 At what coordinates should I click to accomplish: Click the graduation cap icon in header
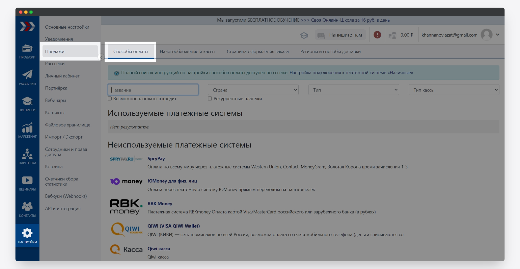point(304,35)
